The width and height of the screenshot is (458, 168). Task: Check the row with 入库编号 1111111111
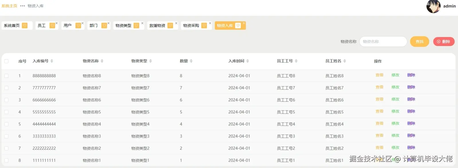point(6,160)
